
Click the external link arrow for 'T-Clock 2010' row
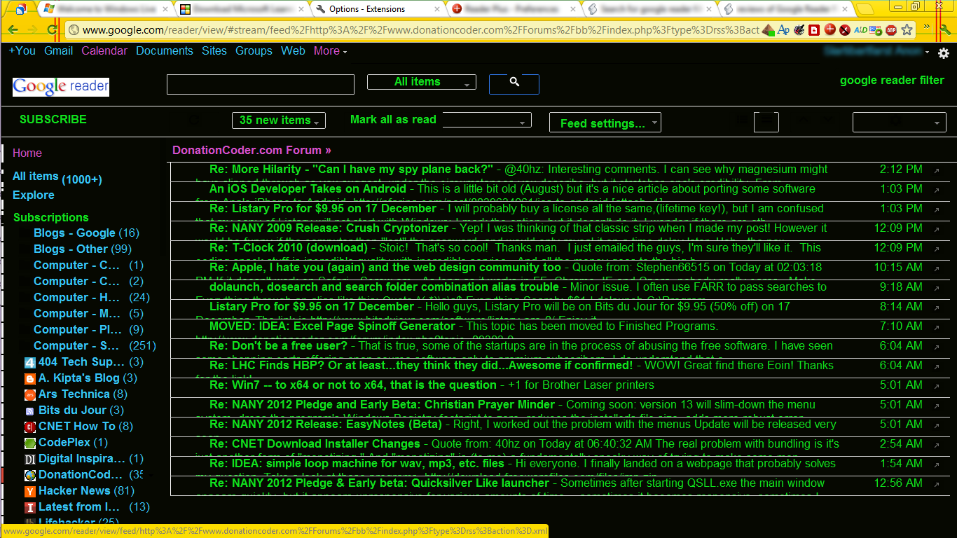pos(937,249)
